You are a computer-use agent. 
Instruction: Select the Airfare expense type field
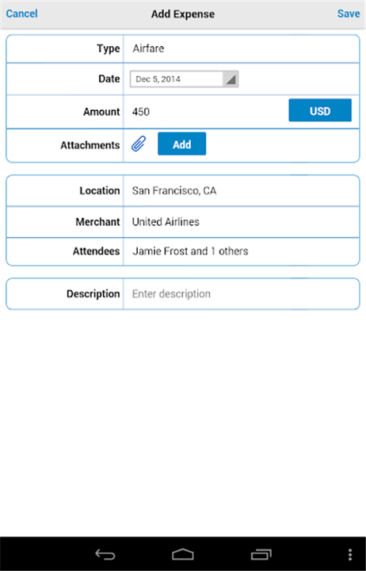[x=241, y=49]
